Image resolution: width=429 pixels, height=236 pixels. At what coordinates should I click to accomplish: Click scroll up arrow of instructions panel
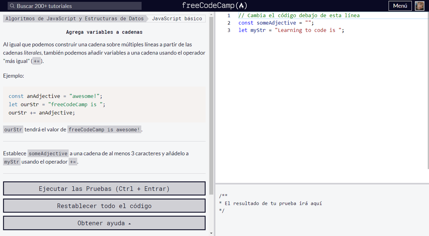211,14
